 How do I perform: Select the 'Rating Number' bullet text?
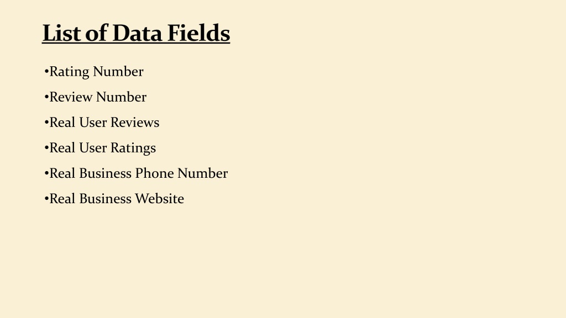pos(96,72)
